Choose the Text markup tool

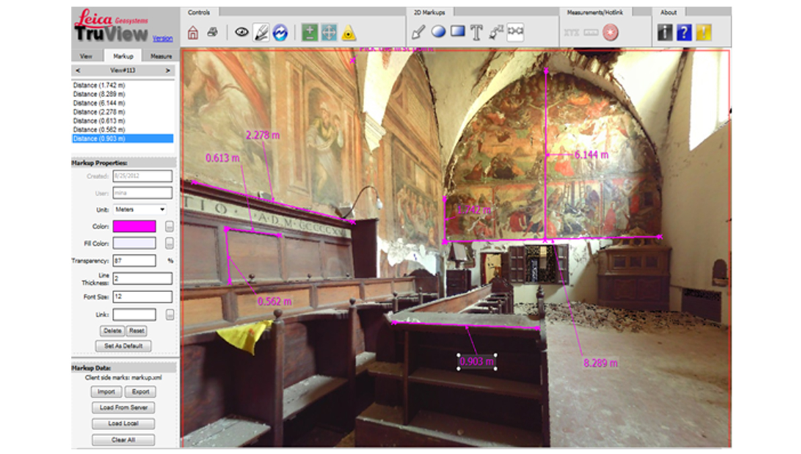click(x=477, y=32)
